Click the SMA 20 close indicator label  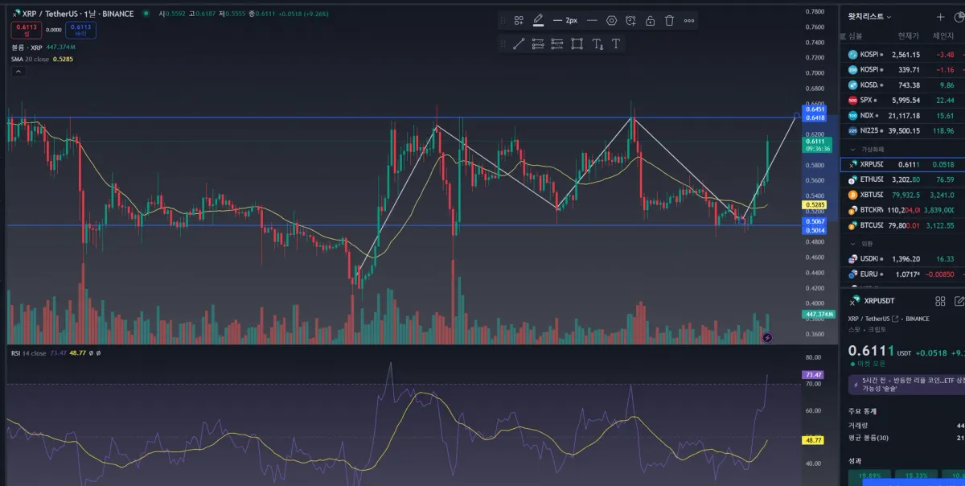(x=31, y=59)
